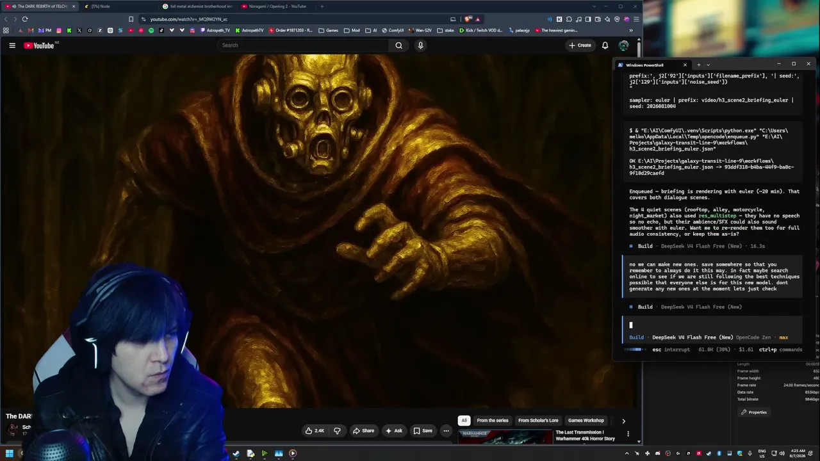Open the YouTube account avatar menu
Viewport: 820px width, 461px height.
pyautogui.click(x=623, y=45)
